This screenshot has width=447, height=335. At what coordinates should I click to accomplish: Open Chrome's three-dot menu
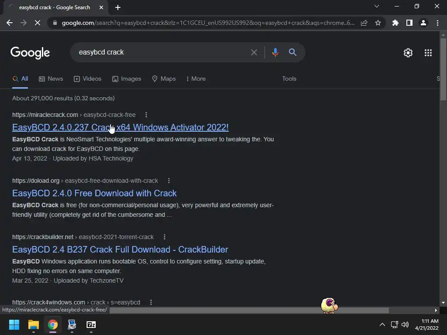(437, 23)
